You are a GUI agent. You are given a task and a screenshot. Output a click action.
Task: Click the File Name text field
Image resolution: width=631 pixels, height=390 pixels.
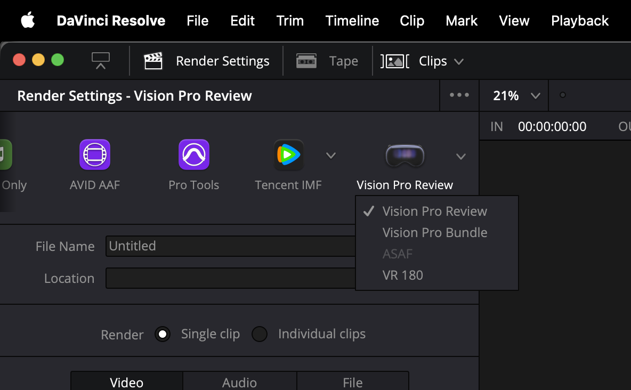(230, 246)
